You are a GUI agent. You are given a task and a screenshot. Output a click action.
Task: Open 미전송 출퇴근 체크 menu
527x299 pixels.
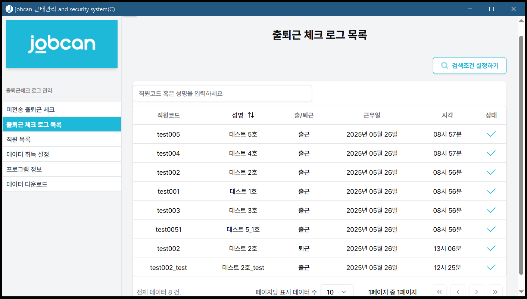pyautogui.click(x=62, y=109)
